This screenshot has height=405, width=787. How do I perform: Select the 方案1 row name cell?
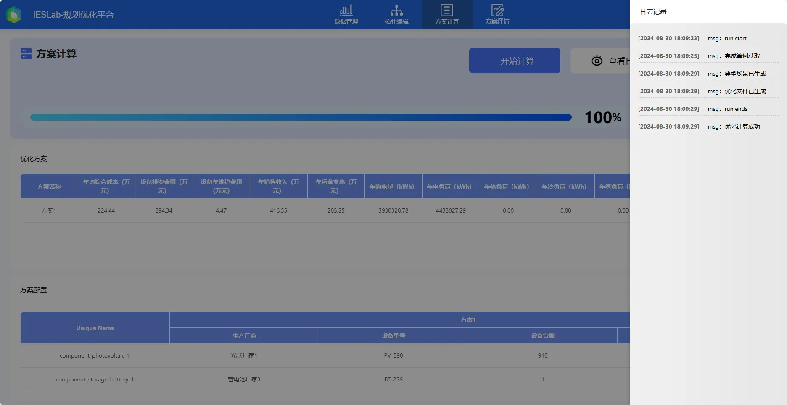point(49,210)
